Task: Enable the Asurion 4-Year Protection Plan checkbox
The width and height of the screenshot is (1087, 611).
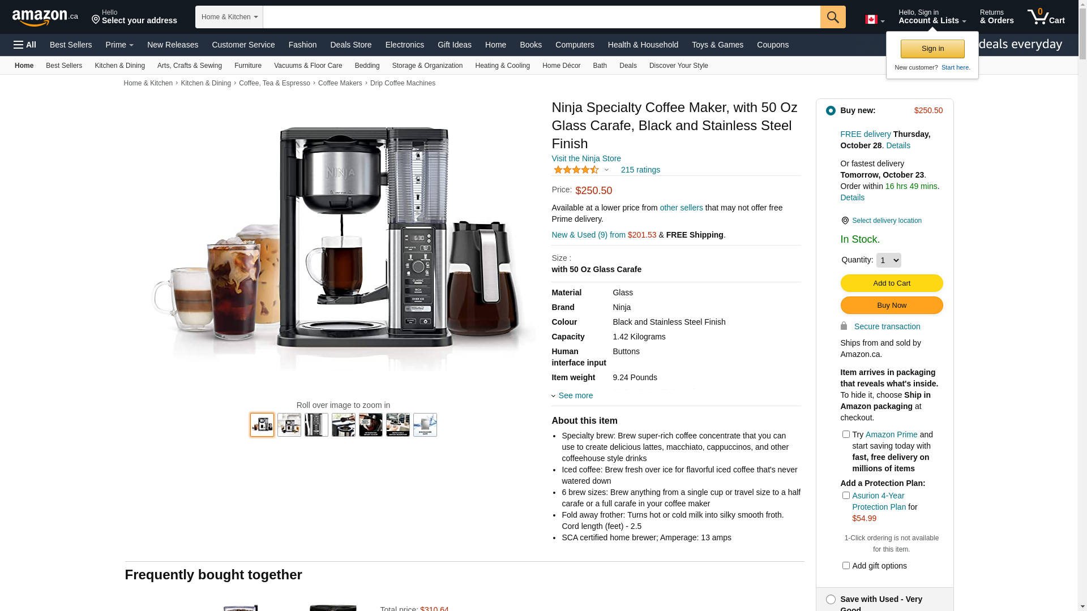Action: coord(846,496)
